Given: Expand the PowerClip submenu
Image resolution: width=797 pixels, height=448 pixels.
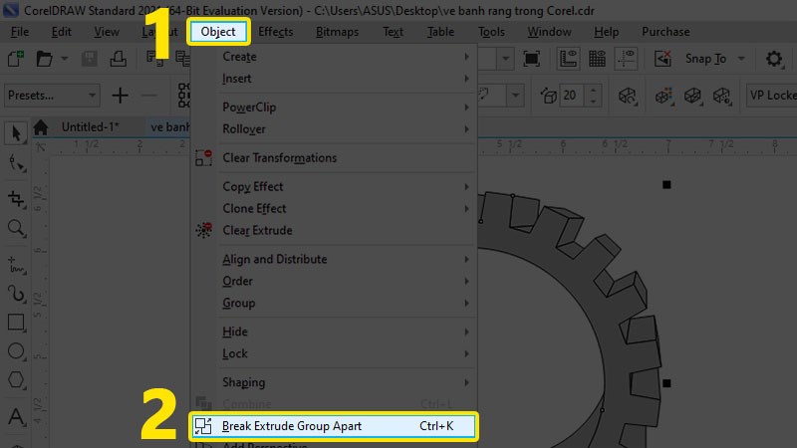Looking at the screenshot, I should [x=333, y=108].
